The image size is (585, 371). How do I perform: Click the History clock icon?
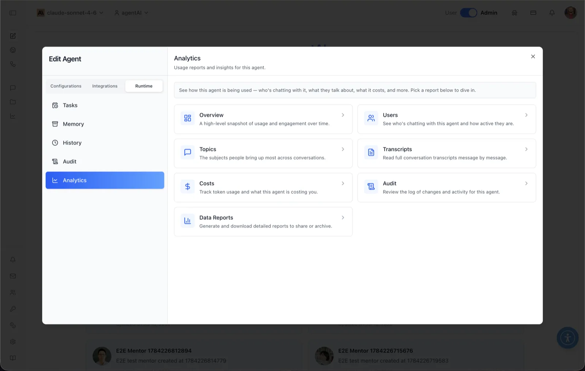[x=55, y=143]
